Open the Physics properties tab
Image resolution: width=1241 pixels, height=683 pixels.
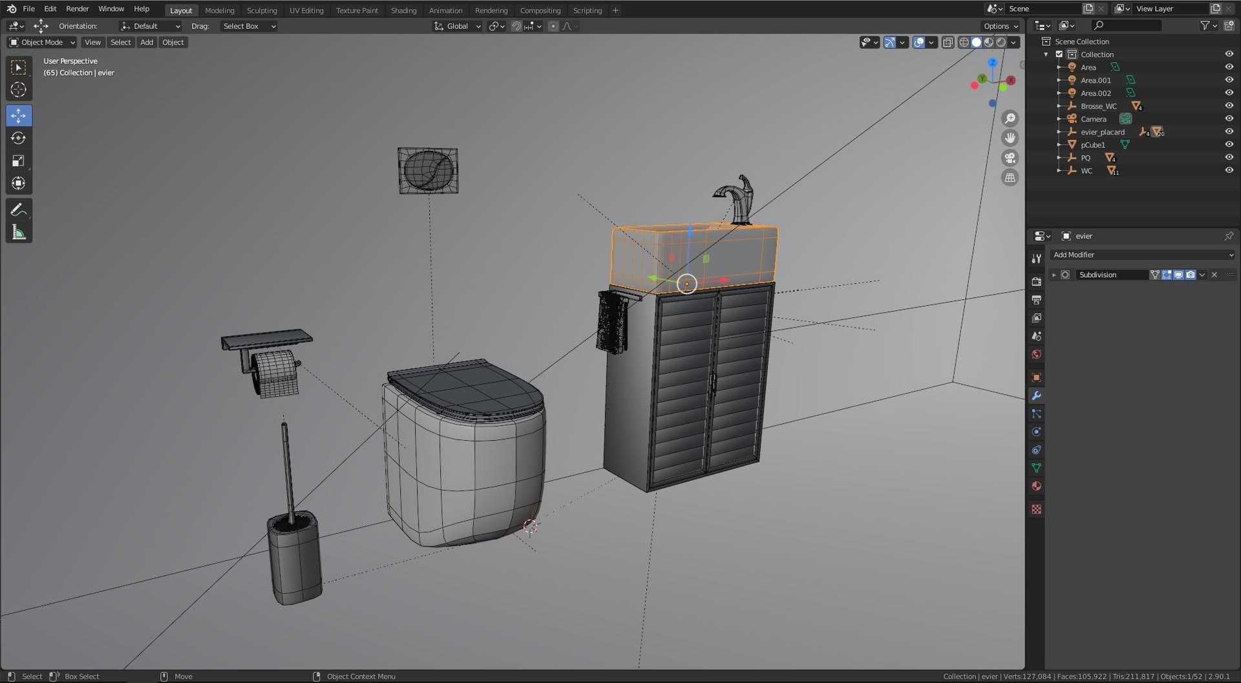(x=1036, y=432)
